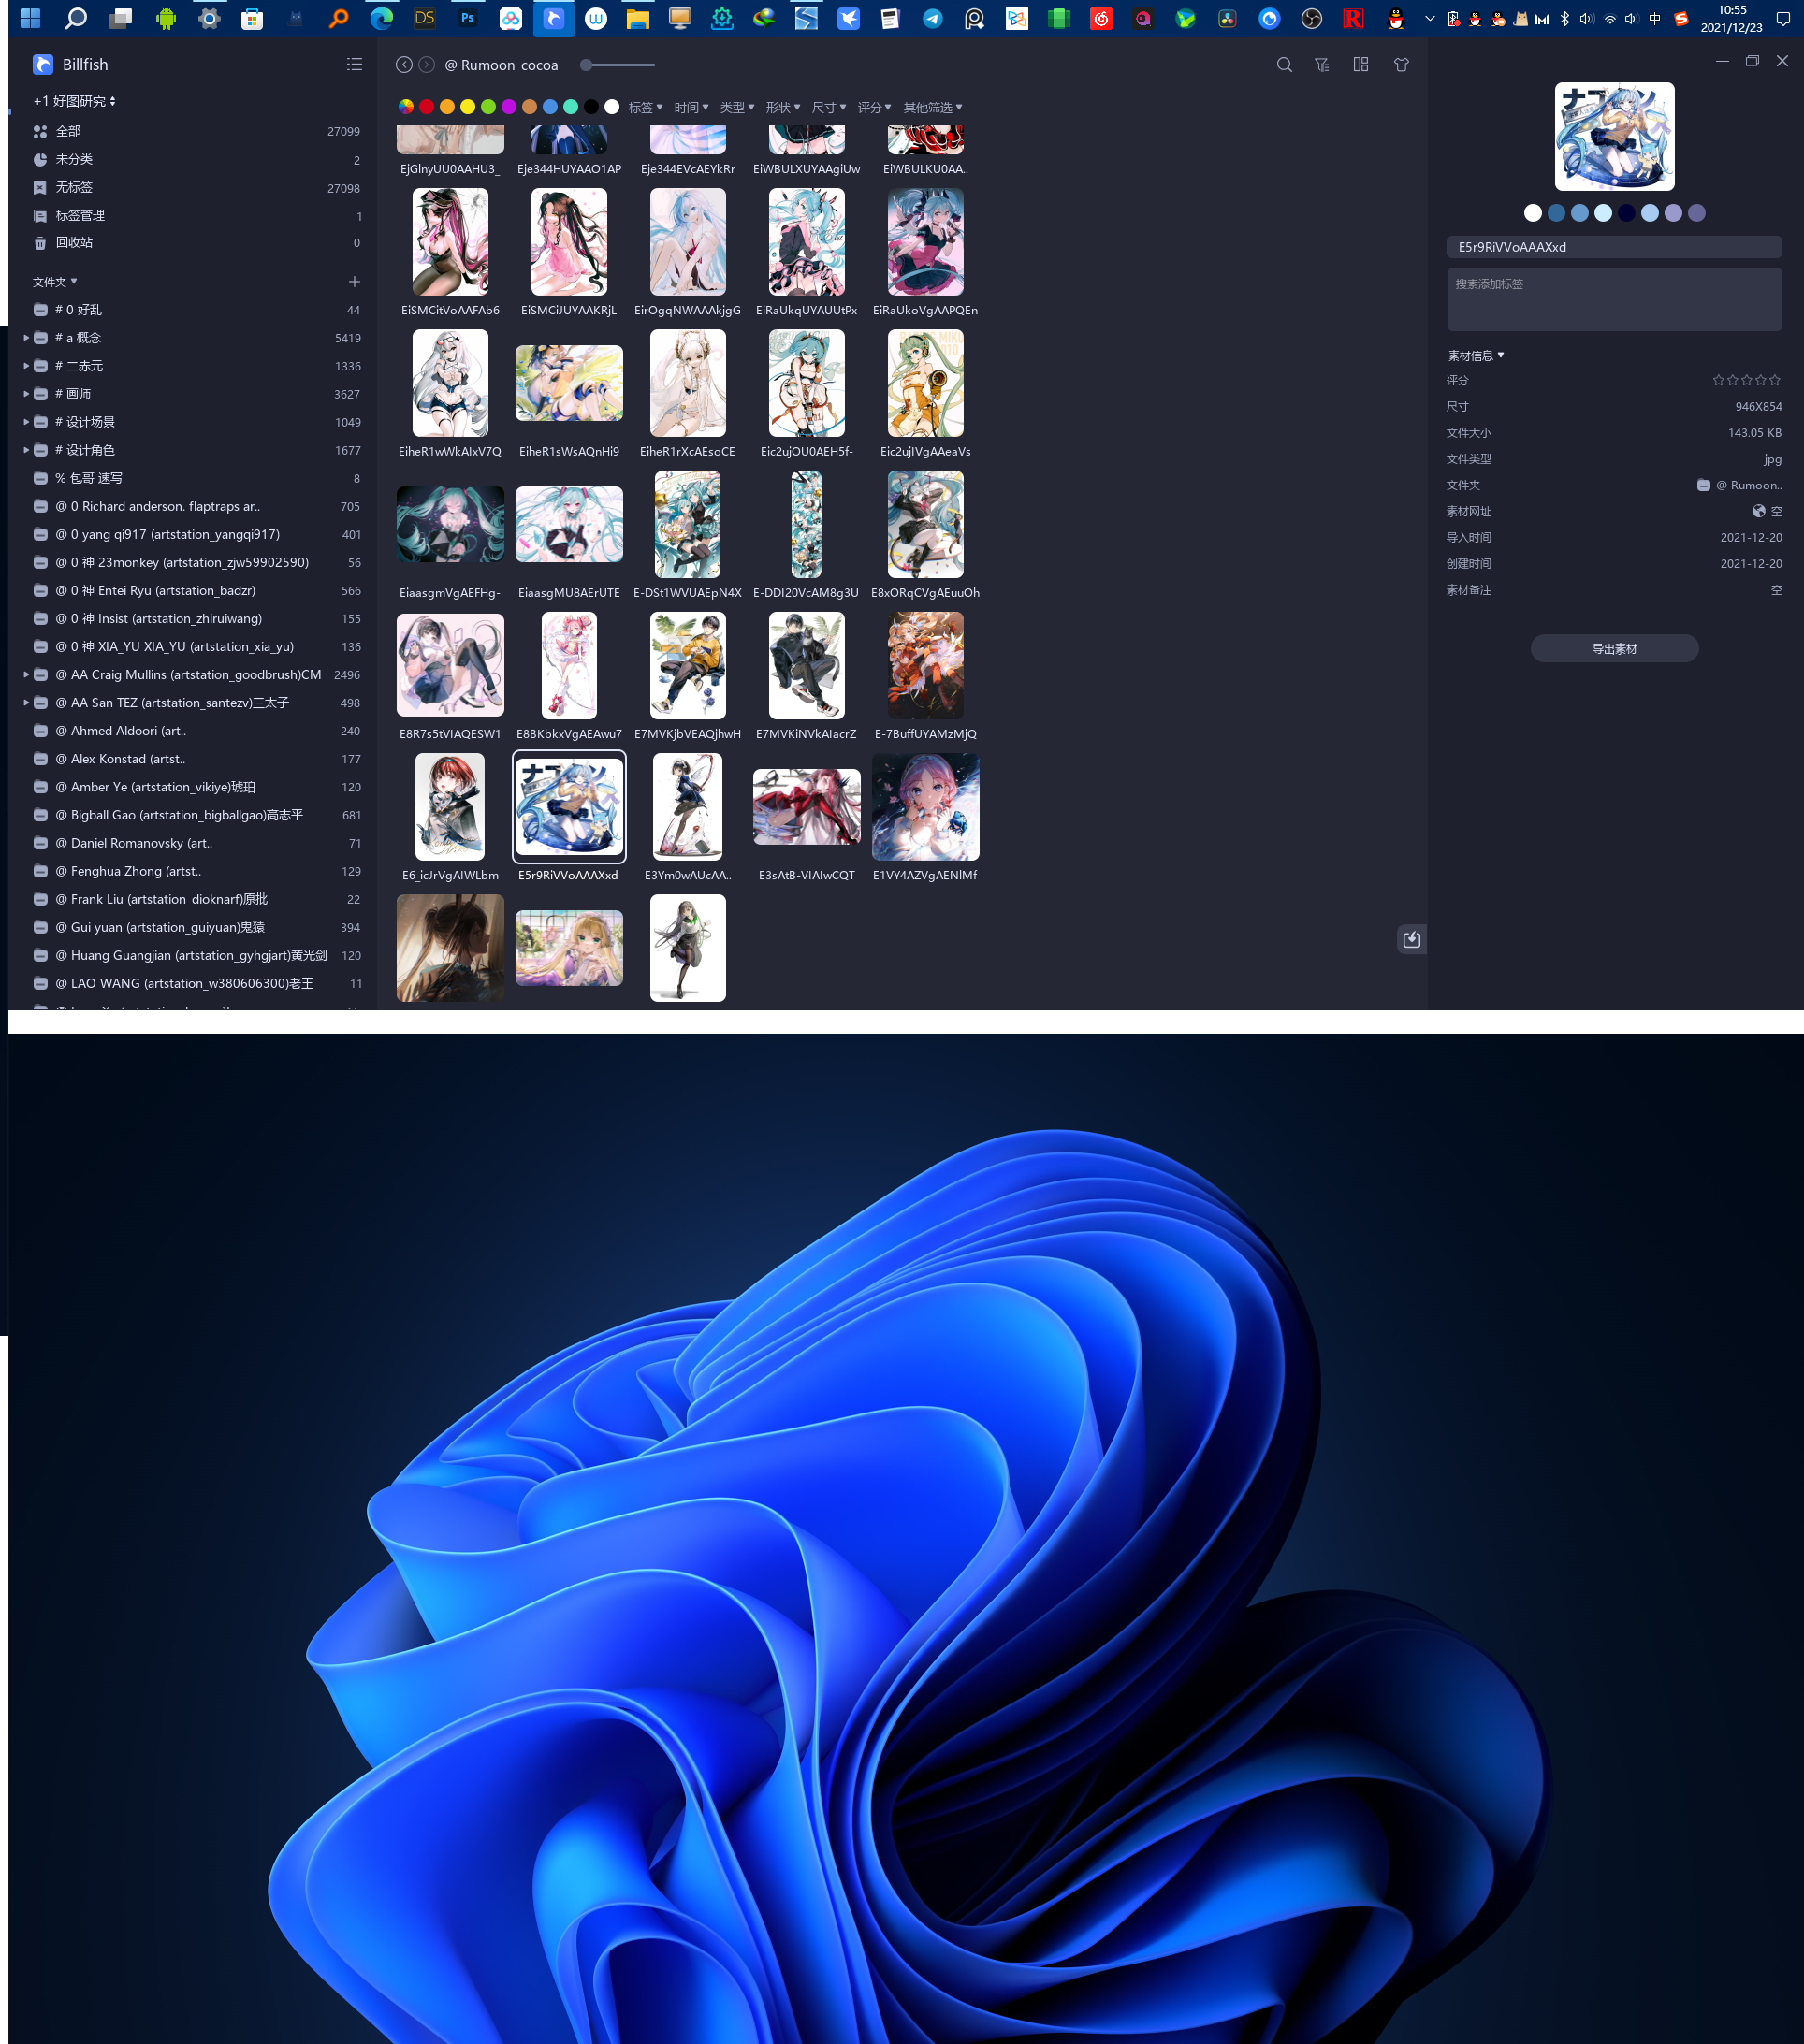Switch layout with the grid layout icon

tap(1361, 65)
